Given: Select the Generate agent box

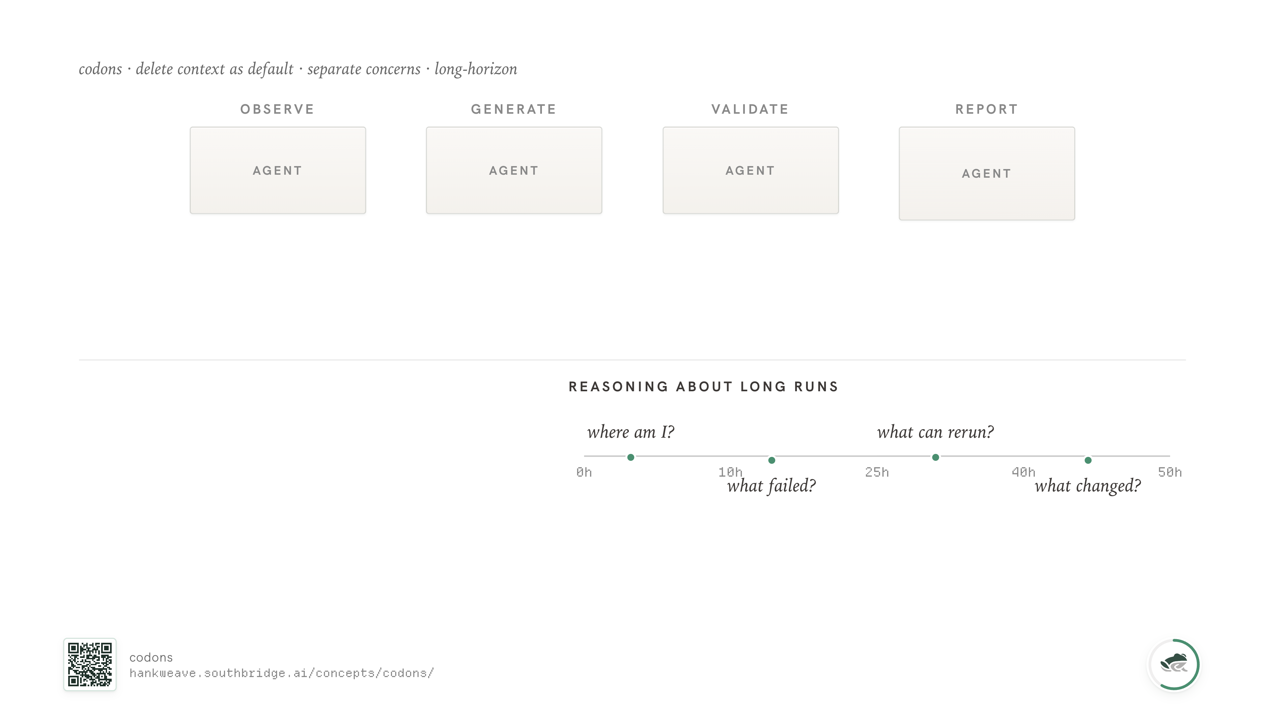Looking at the screenshot, I should 514,170.
